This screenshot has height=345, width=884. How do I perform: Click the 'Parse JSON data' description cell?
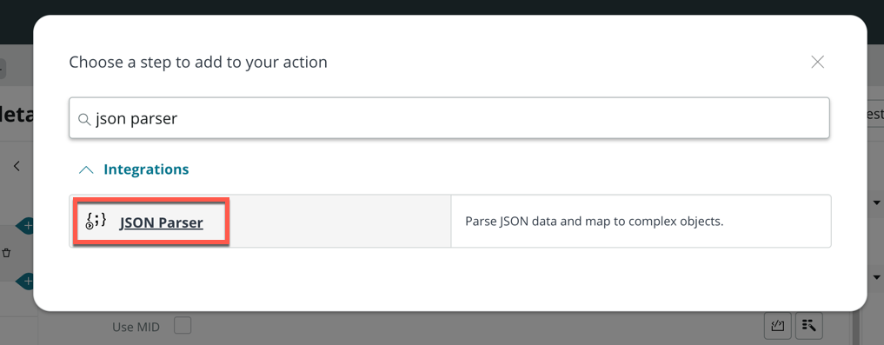[641, 222]
